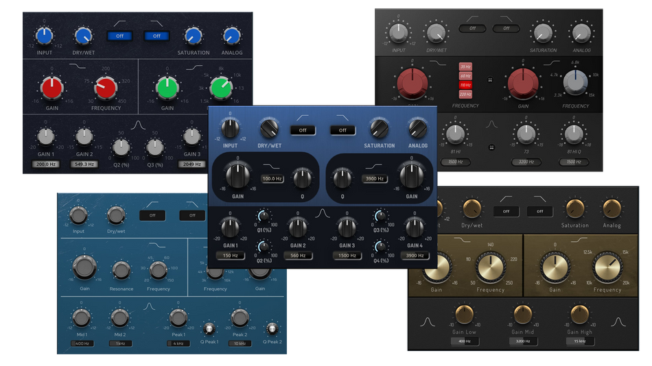Click the Q2 (%) knob in navy skin
This screenshot has height=366, width=652.
[121, 147]
